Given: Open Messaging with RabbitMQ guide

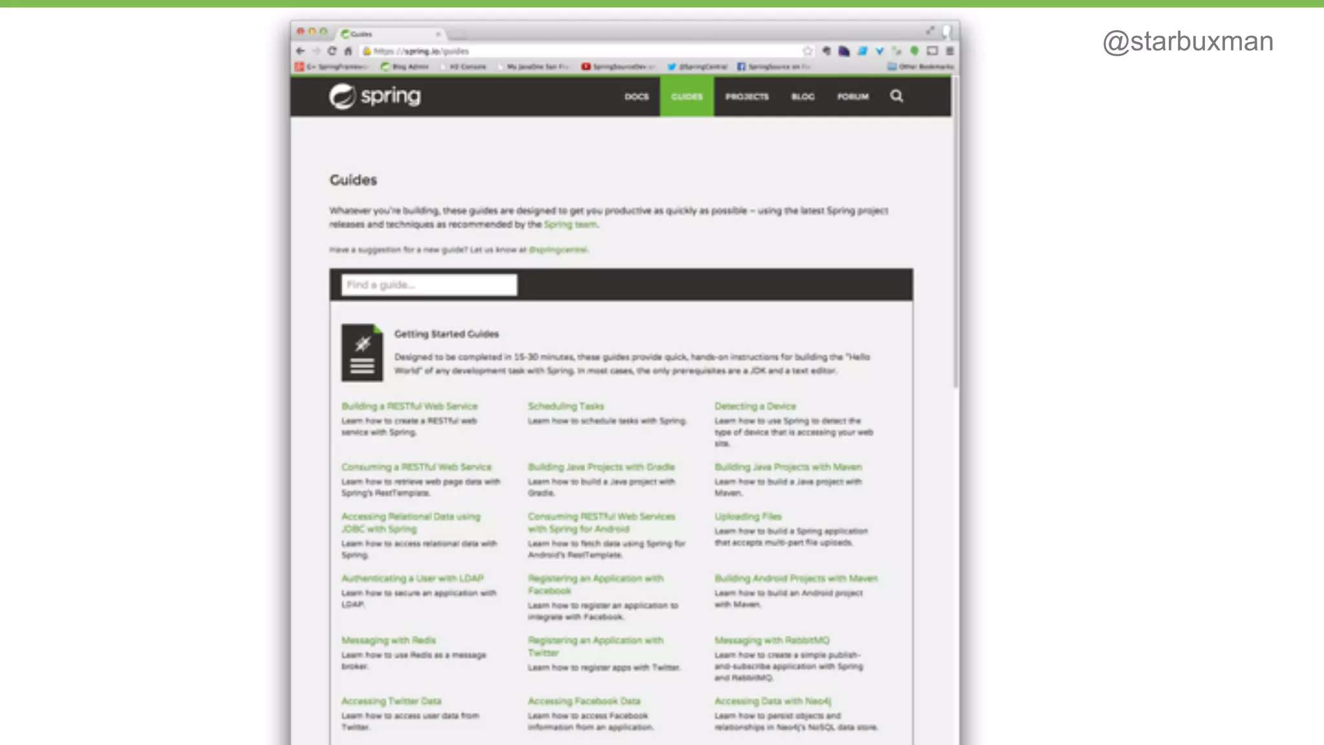Looking at the screenshot, I should point(771,640).
